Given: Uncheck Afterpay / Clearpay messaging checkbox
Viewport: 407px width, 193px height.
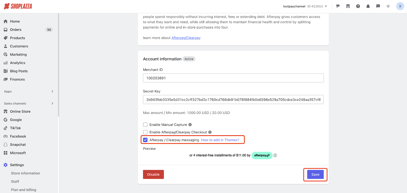Looking at the screenshot, I should pos(145,140).
